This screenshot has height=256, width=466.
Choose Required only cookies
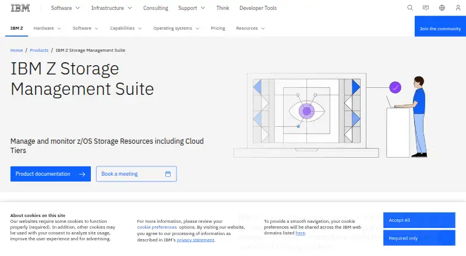(419, 238)
